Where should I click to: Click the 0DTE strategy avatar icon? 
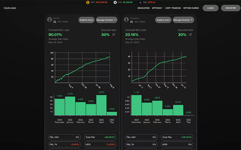(x=50, y=20)
